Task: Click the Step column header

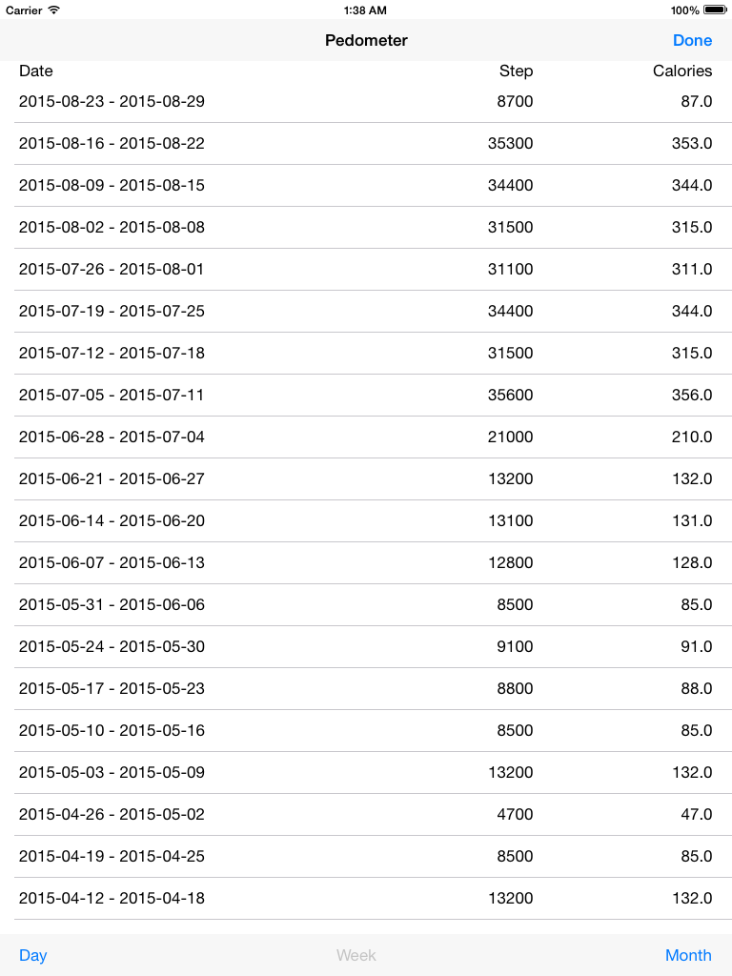Action: tap(516, 71)
